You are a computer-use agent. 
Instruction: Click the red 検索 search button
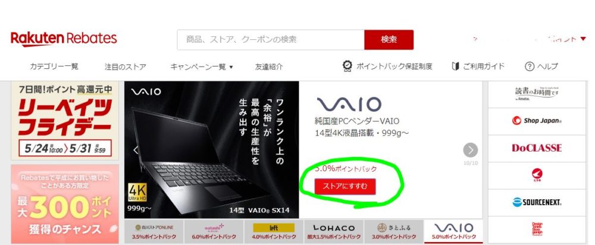coord(389,40)
